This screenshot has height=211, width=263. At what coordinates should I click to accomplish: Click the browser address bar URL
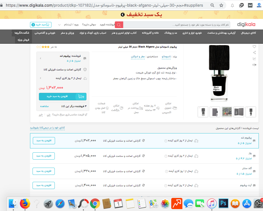(104, 5)
